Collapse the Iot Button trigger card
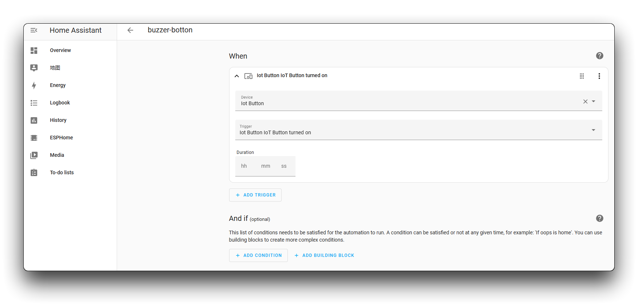 coord(237,76)
